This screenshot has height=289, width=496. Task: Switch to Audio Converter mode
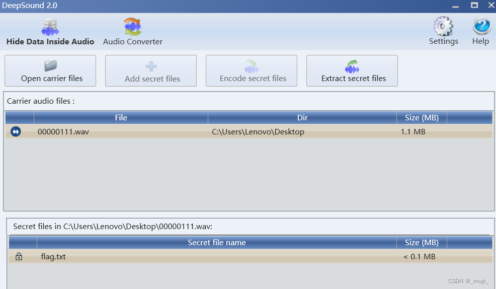pos(132,32)
